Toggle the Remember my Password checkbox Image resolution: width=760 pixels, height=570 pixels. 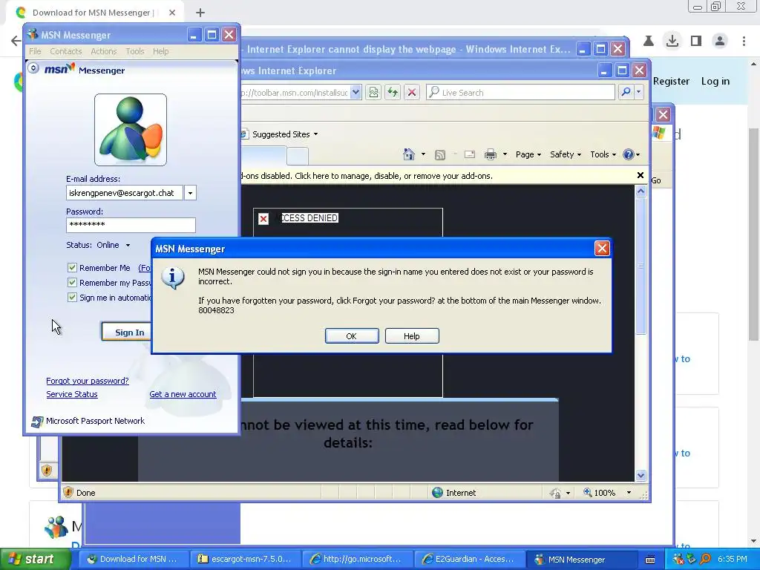72,283
